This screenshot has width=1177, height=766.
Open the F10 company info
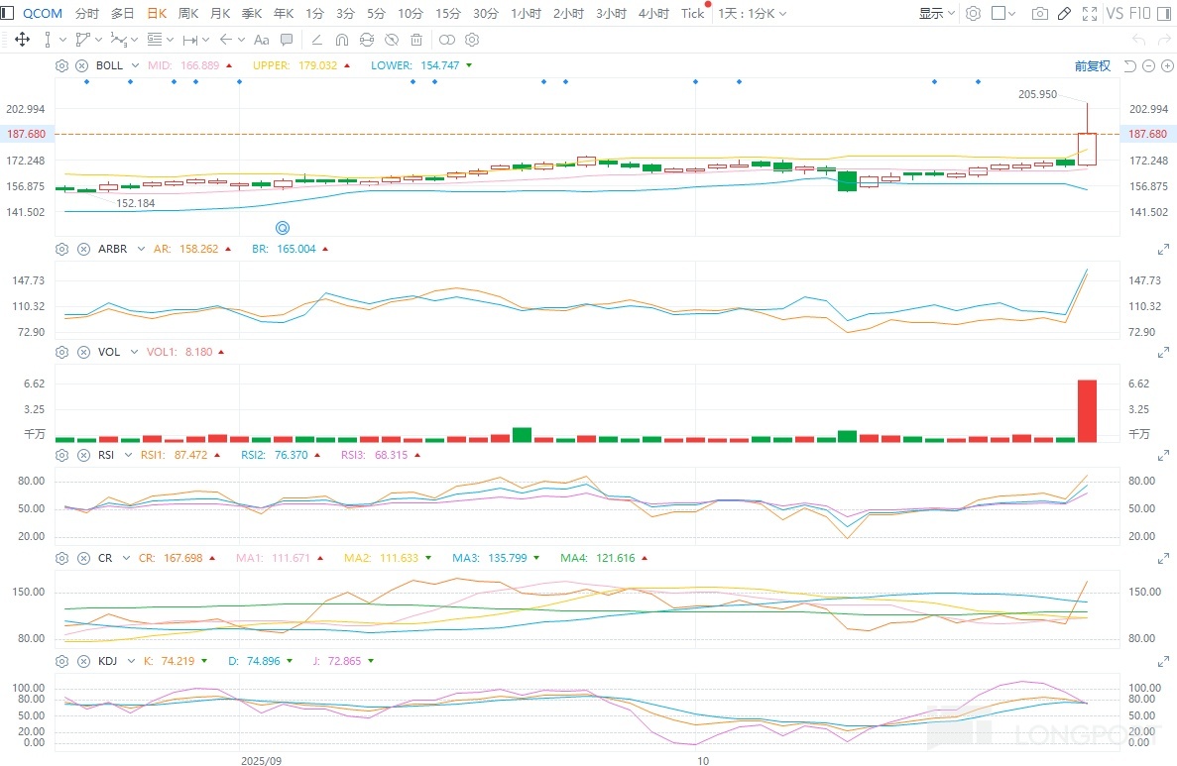coord(1140,14)
